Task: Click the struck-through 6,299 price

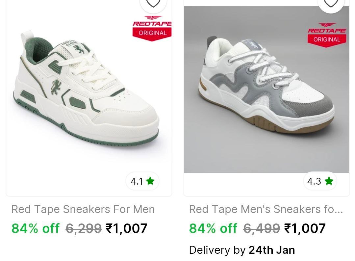Action: point(84,228)
